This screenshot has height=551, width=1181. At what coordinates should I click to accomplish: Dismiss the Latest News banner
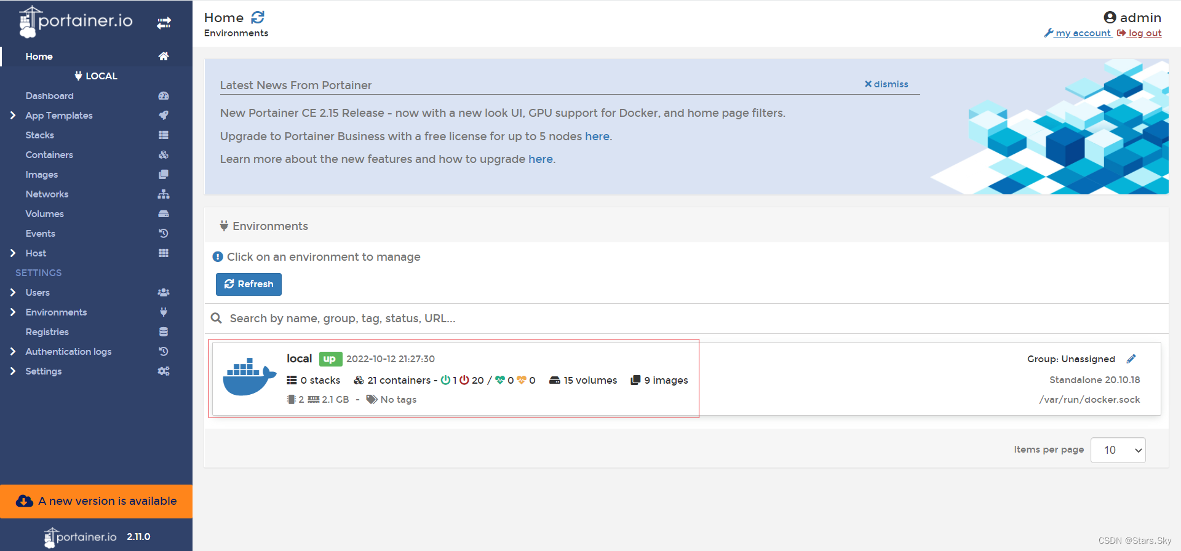click(x=886, y=84)
